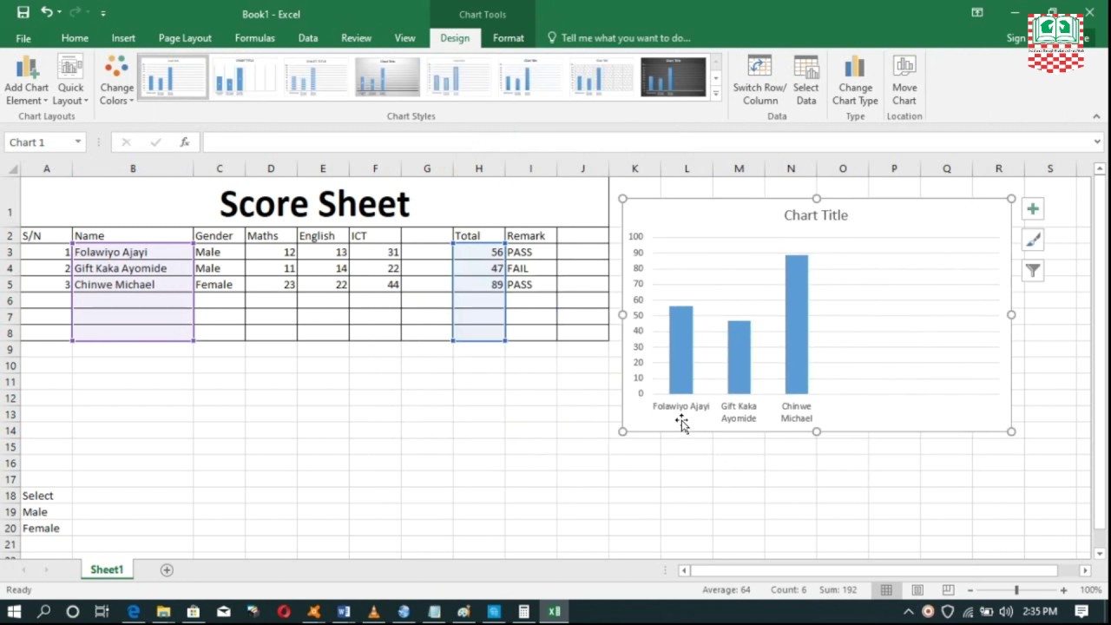Collapse the ribbon with the chevron
The image size is (1111, 625).
click(x=1096, y=115)
